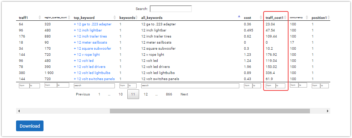The width and height of the screenshot is (352, 138).
Task: Click all_keywords ascending sort triangle
Action: pos(239,16)
